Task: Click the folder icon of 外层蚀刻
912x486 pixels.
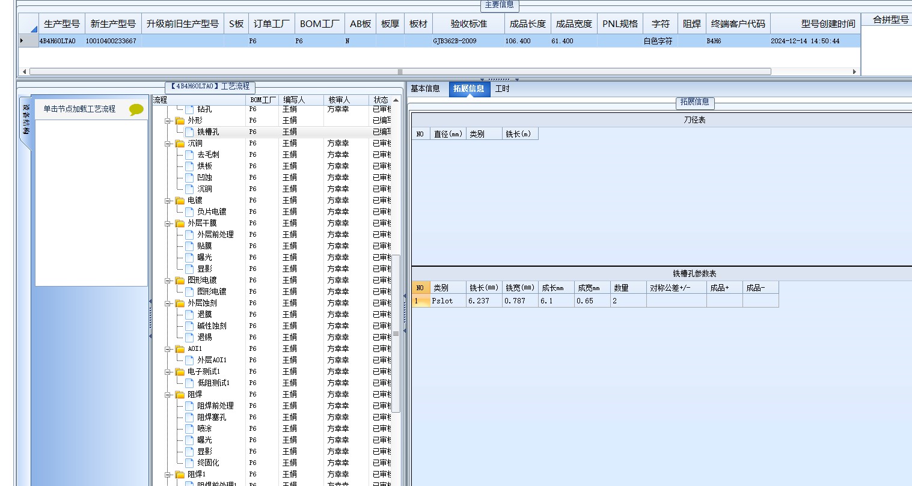Action: (180, 303)
